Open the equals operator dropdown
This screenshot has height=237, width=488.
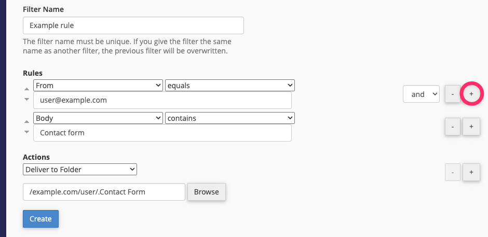(x=229, y=85)
